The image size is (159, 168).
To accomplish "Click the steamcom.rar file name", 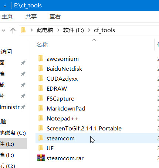I will coord(65,158).
